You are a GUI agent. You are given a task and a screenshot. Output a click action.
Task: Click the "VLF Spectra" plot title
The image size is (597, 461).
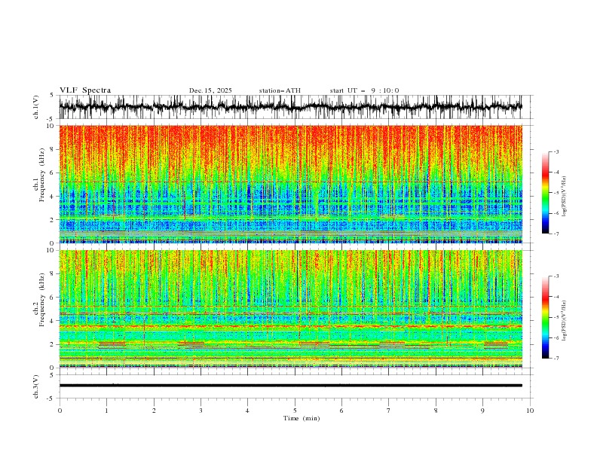pos(85,90)
